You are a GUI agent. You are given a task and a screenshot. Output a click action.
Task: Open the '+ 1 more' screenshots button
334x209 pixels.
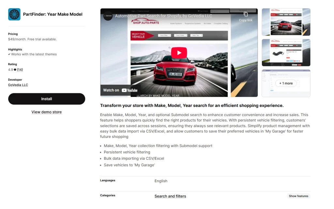tap(286, 83)
